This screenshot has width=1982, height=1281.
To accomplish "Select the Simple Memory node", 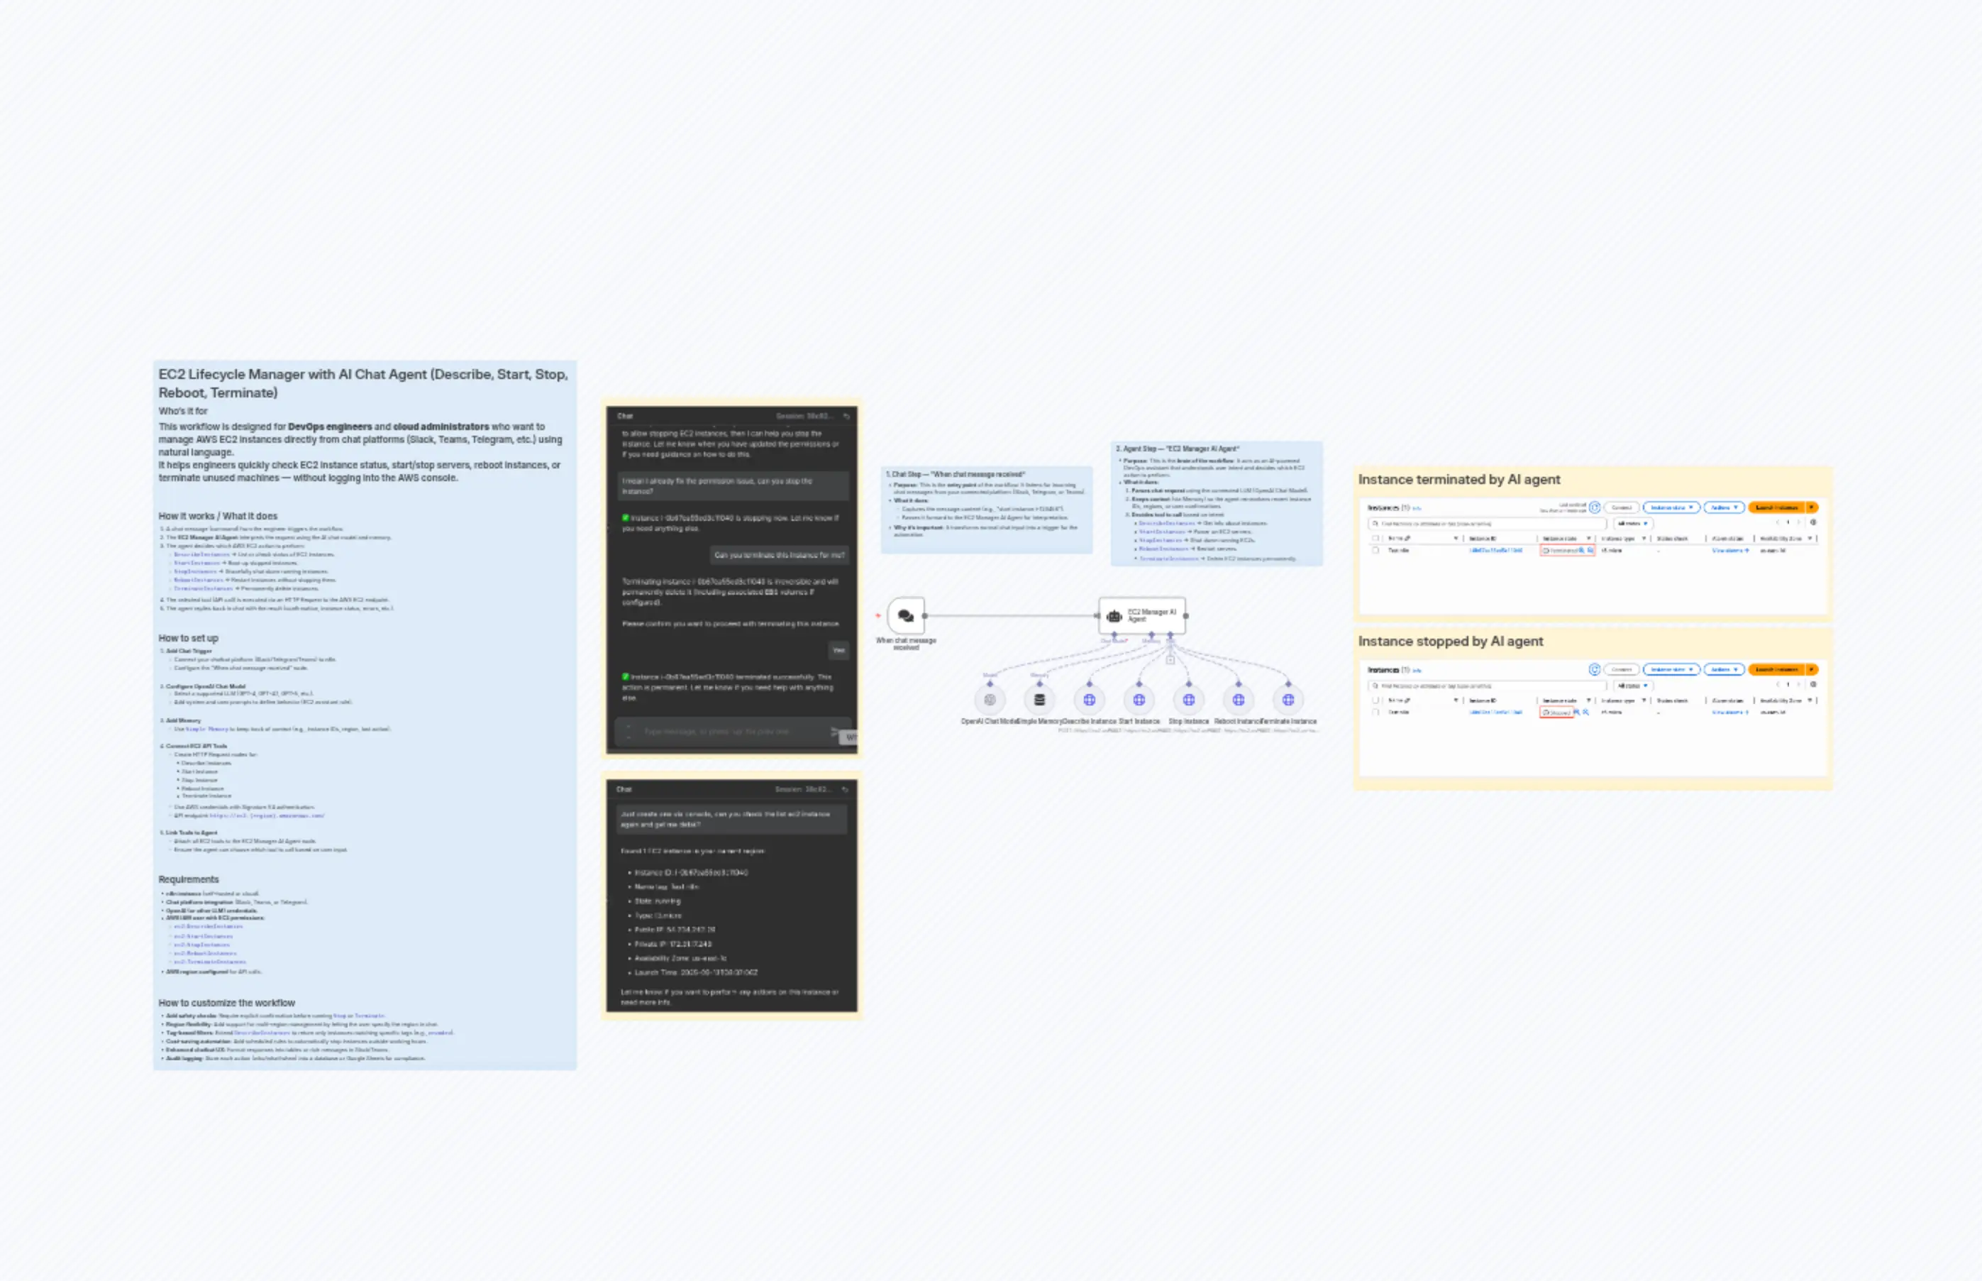I will (1039, 700).
